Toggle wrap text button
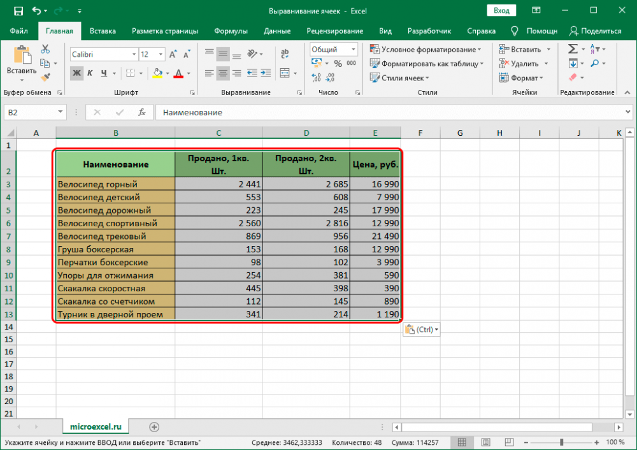Viewport: 637px width, 450px height. (x=285, y=54)
